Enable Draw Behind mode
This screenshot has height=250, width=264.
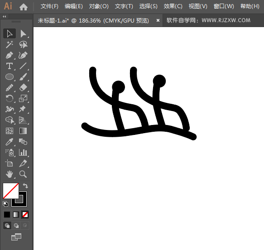(16, 226)
